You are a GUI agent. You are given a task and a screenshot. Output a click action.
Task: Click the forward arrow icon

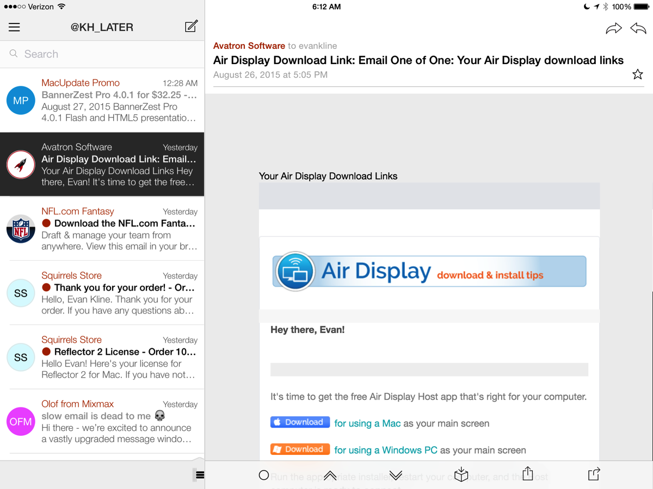pos(614,28)
